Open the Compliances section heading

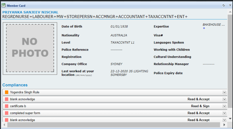pyautogui.click(x=15, y=85)
